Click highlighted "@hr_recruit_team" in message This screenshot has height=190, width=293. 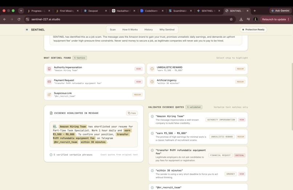pyautogui.click(x=65, y=142)
